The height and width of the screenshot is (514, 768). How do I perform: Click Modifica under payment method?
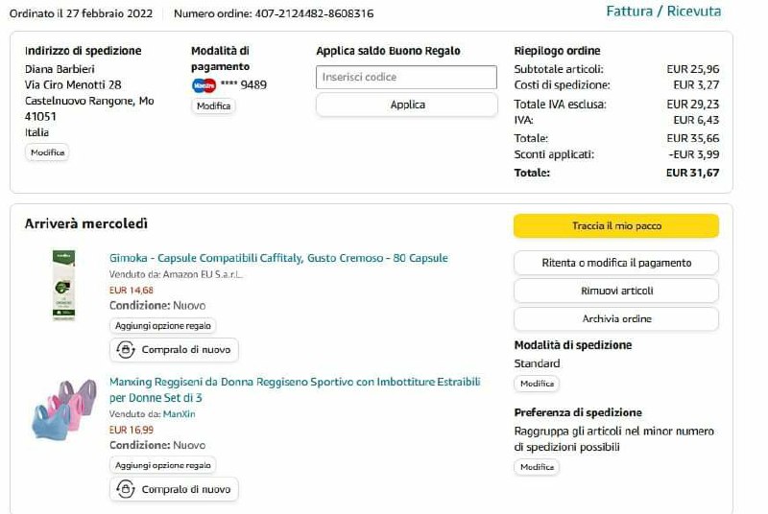(x=213, y=106)
